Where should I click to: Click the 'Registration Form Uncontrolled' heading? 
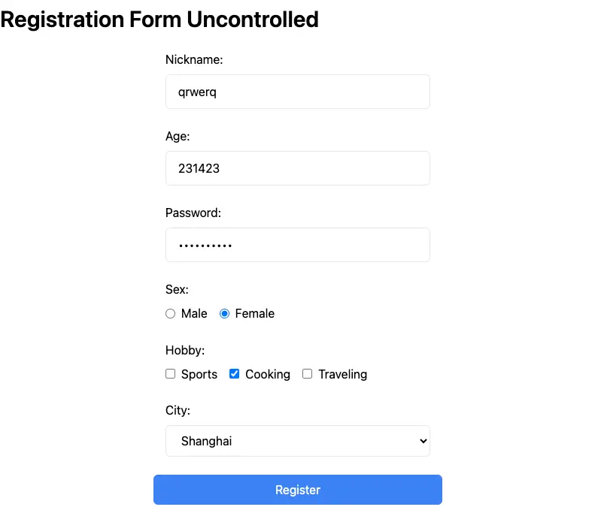click(159, 20)
